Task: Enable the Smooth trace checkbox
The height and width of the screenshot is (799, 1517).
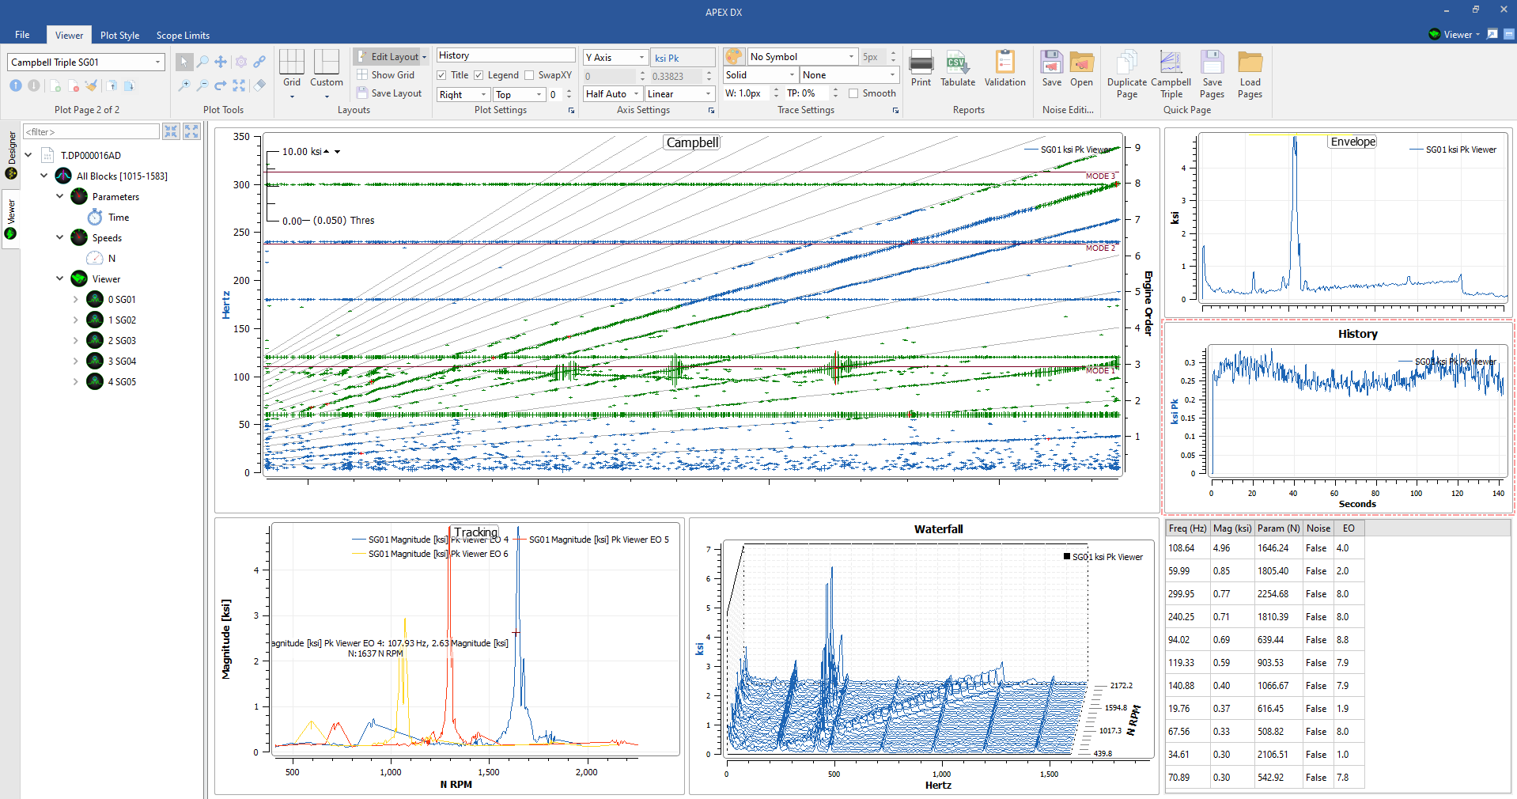Action: (853, 93)
